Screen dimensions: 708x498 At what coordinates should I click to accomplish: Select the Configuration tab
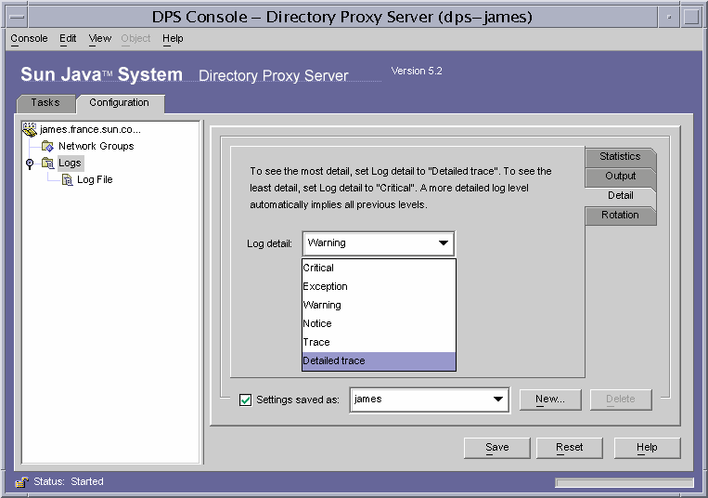(120, 103)
